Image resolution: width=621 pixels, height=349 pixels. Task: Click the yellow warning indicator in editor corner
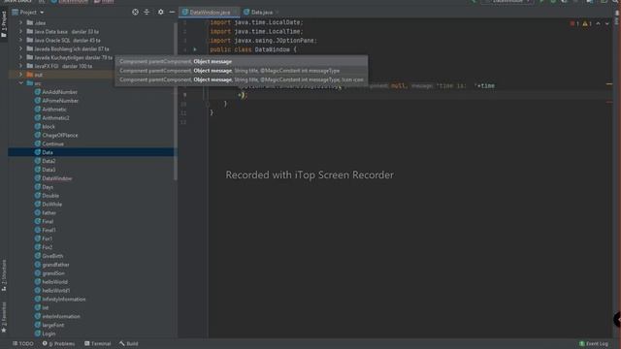[x=587, y=23]
